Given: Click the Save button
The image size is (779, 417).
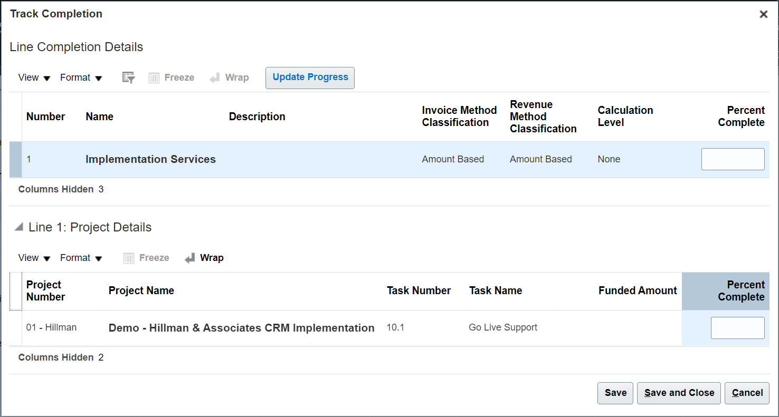Looking at the screenshot, I should 615,393.
